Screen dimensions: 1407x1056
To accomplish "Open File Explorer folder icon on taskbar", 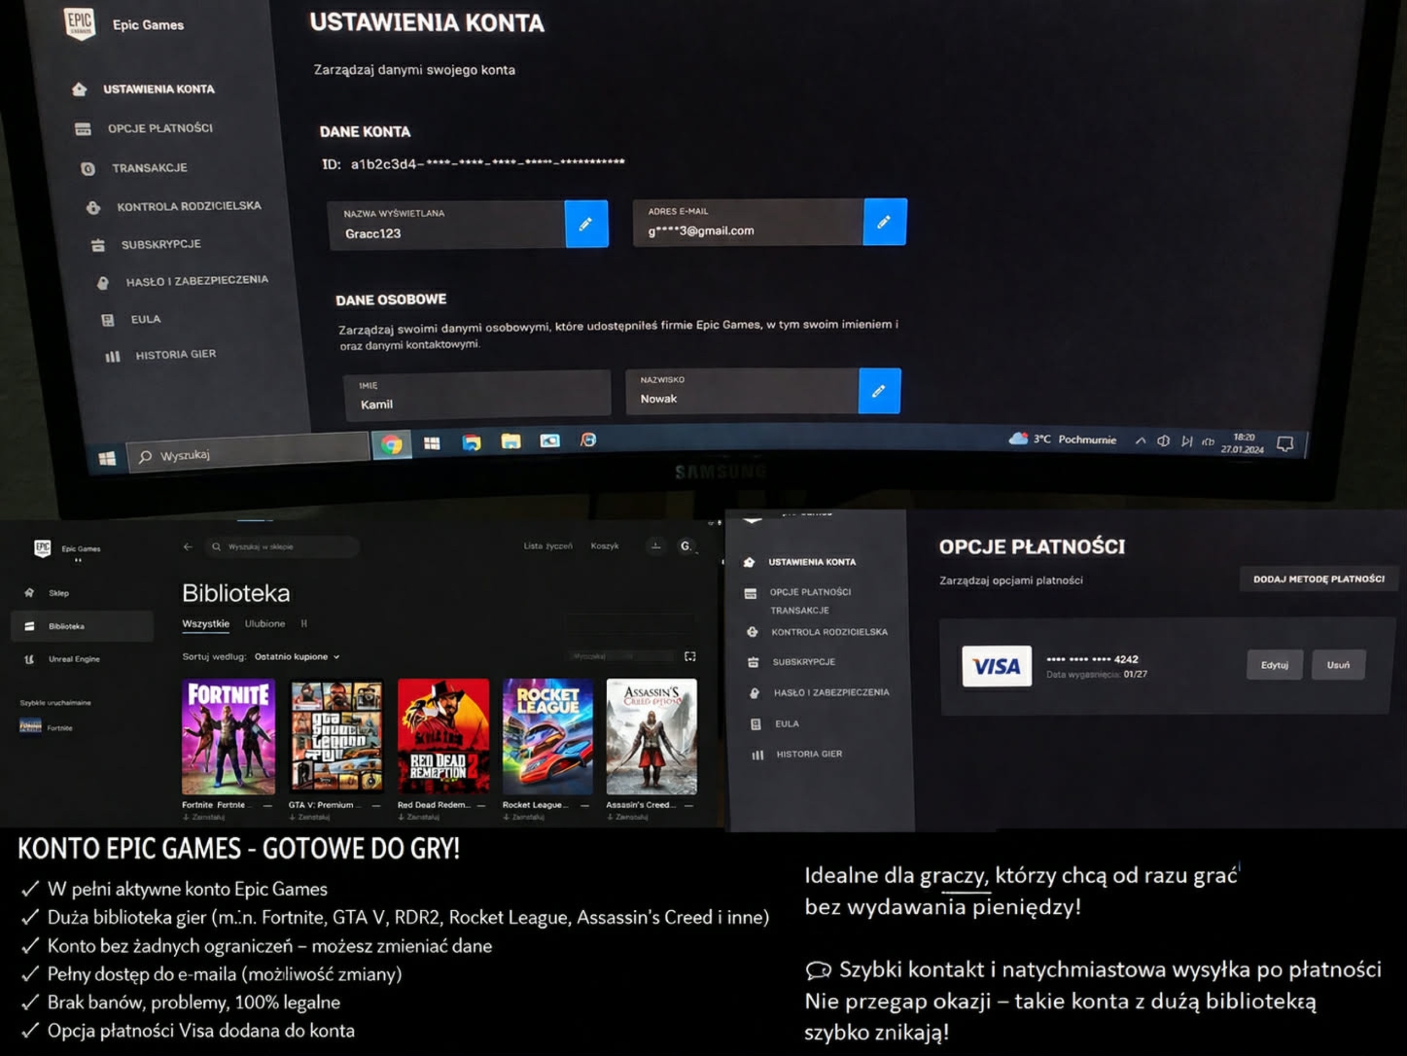I will pos(511,441).
